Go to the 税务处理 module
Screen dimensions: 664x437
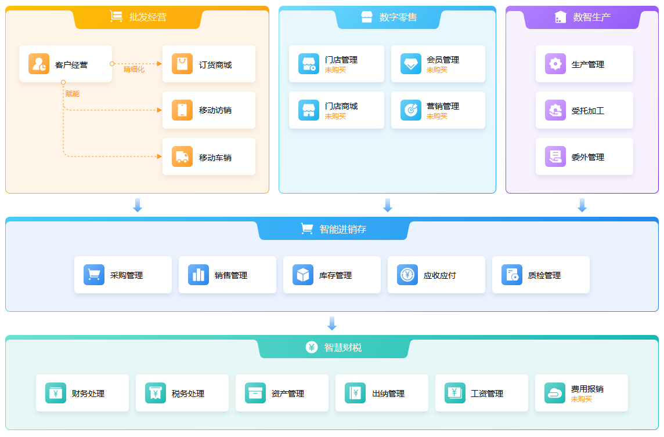182,393
